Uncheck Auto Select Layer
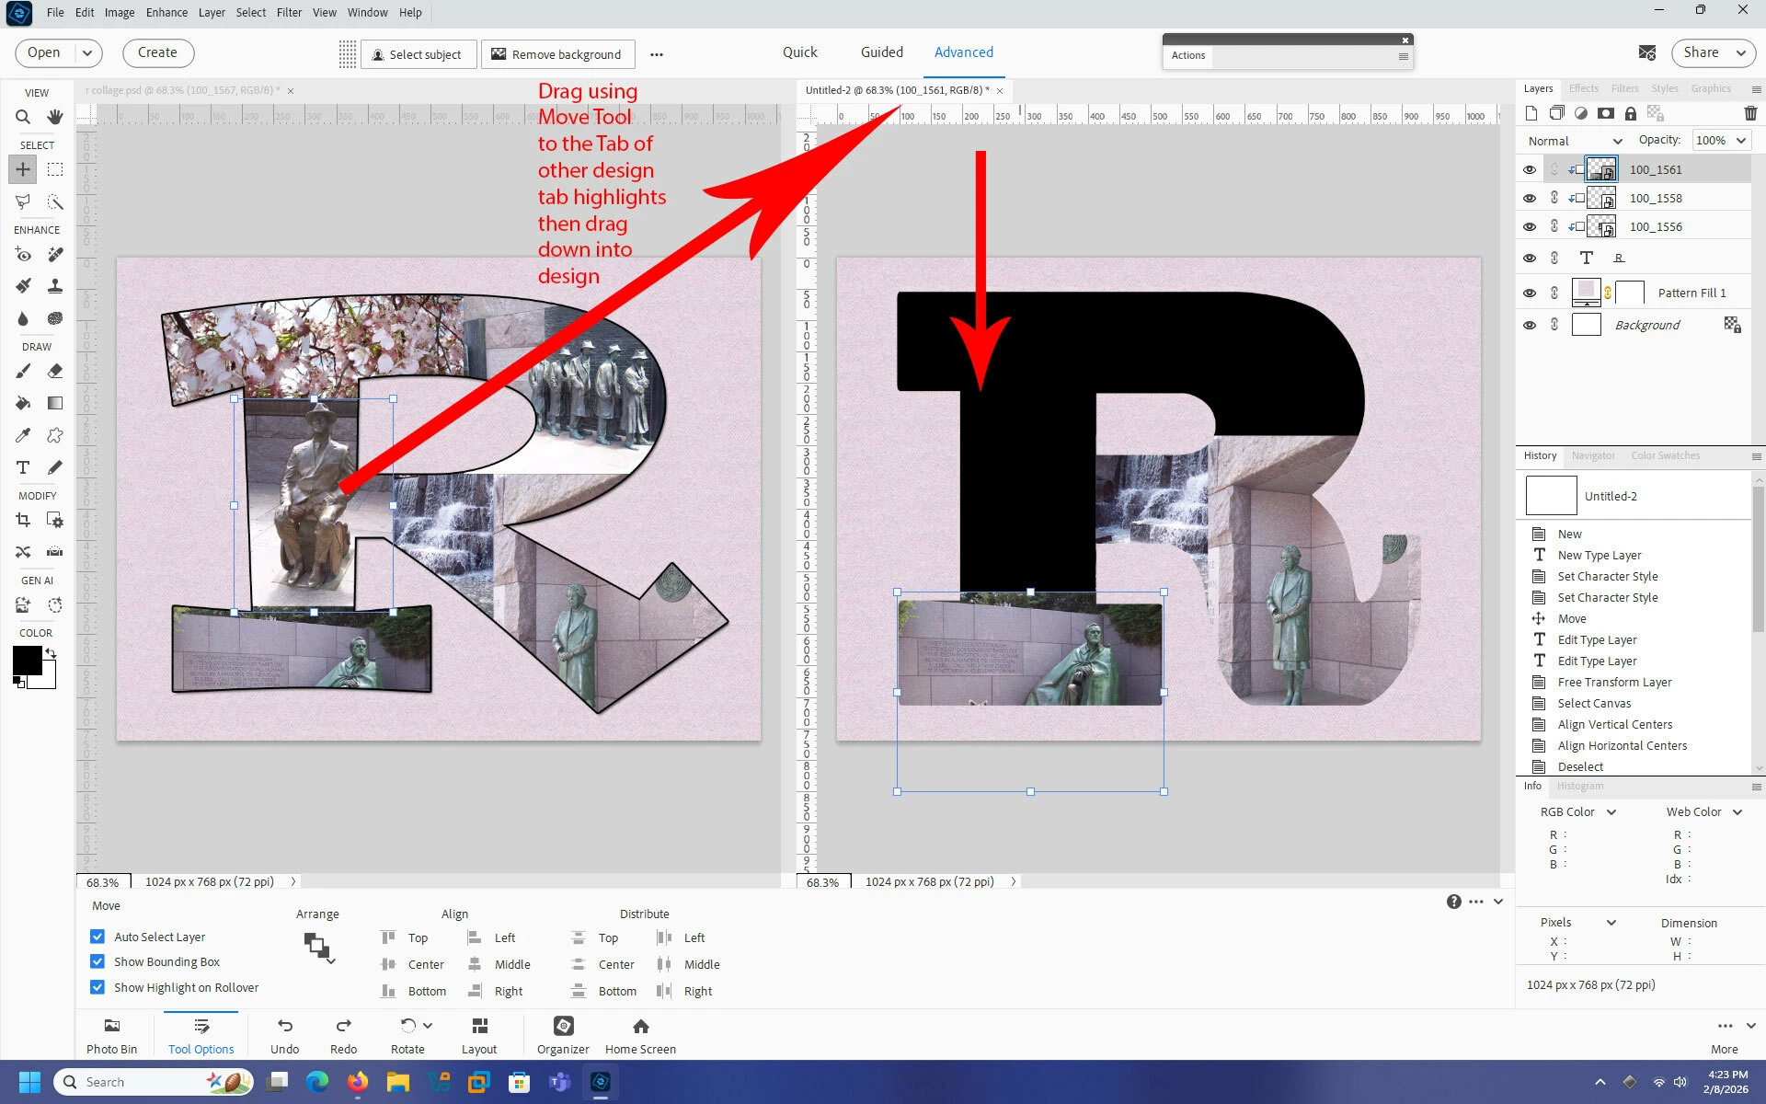The height and width of the screenshot is (1104, 1766). [97, 937]
